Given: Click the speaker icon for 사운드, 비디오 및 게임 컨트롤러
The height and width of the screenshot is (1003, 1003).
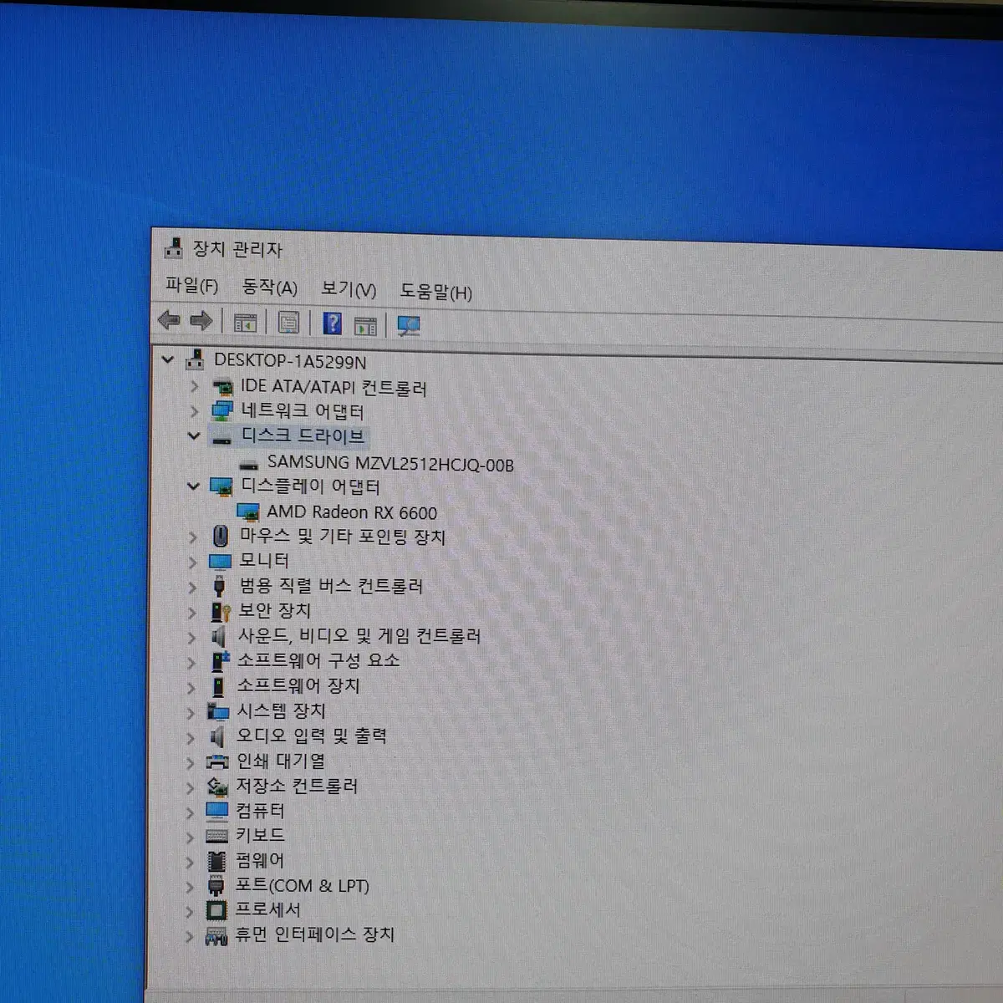Looking at the screenshot, I should click(x=218, y=636).
